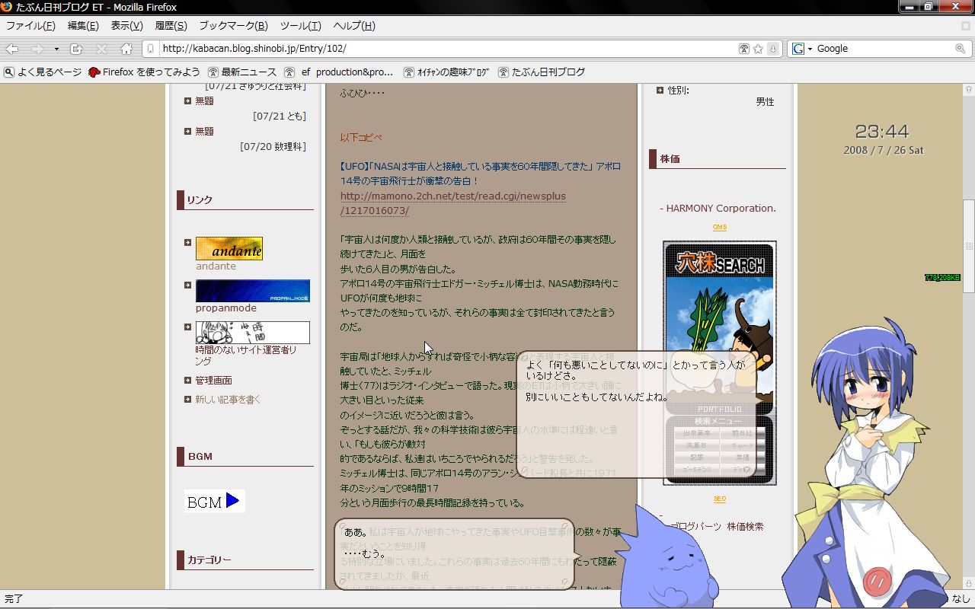Click the bullet icon next to 性別
Image resolution: width=975 pixels, height=609 pixels.
660,91
